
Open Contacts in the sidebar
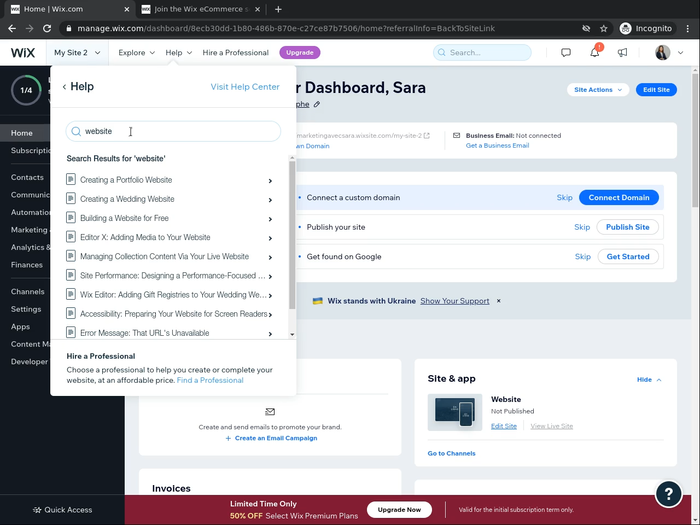tap(27, 177)
